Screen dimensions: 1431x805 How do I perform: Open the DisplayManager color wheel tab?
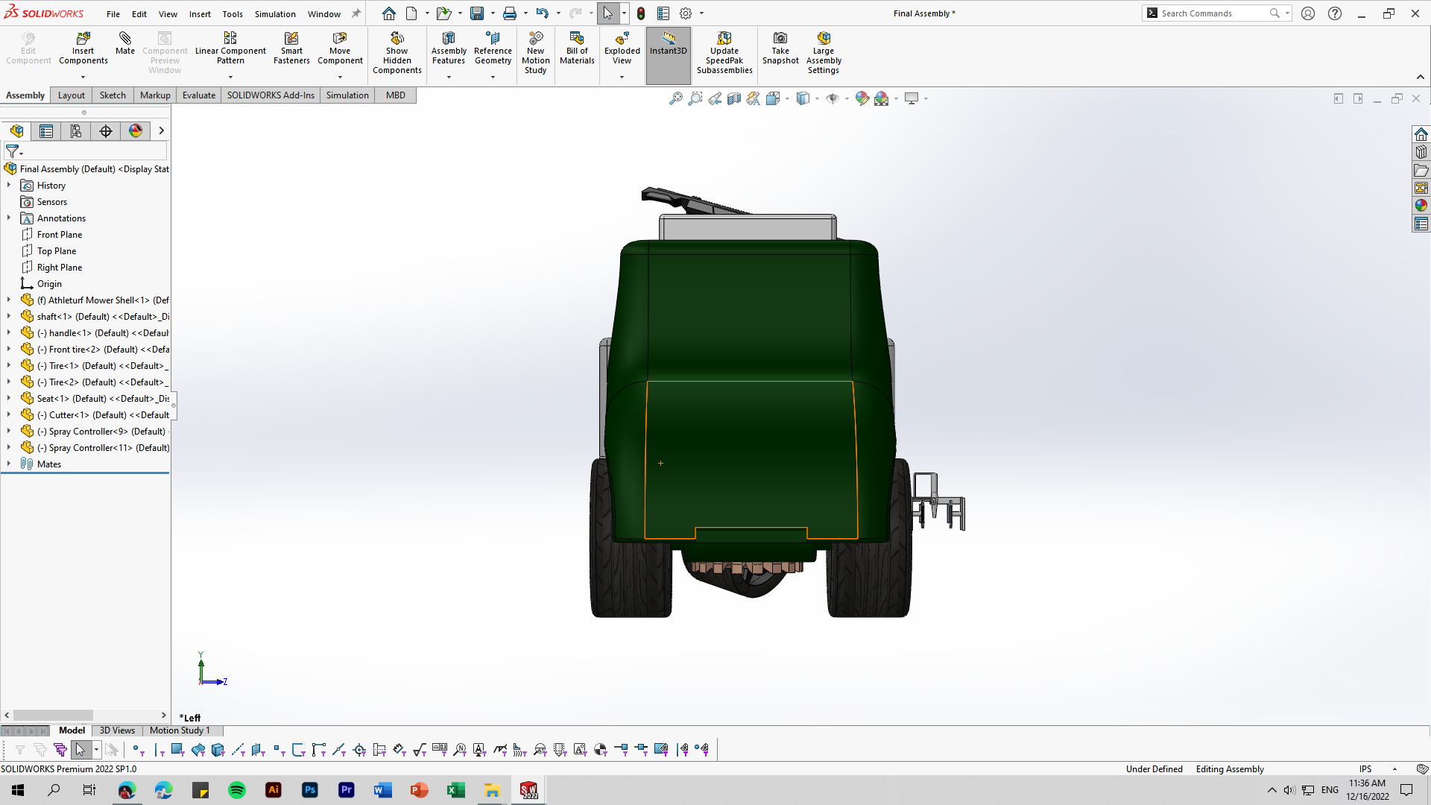click(x=136, y=131)
